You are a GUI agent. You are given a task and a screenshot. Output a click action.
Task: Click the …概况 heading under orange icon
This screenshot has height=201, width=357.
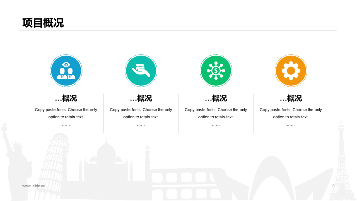(291, 98)
